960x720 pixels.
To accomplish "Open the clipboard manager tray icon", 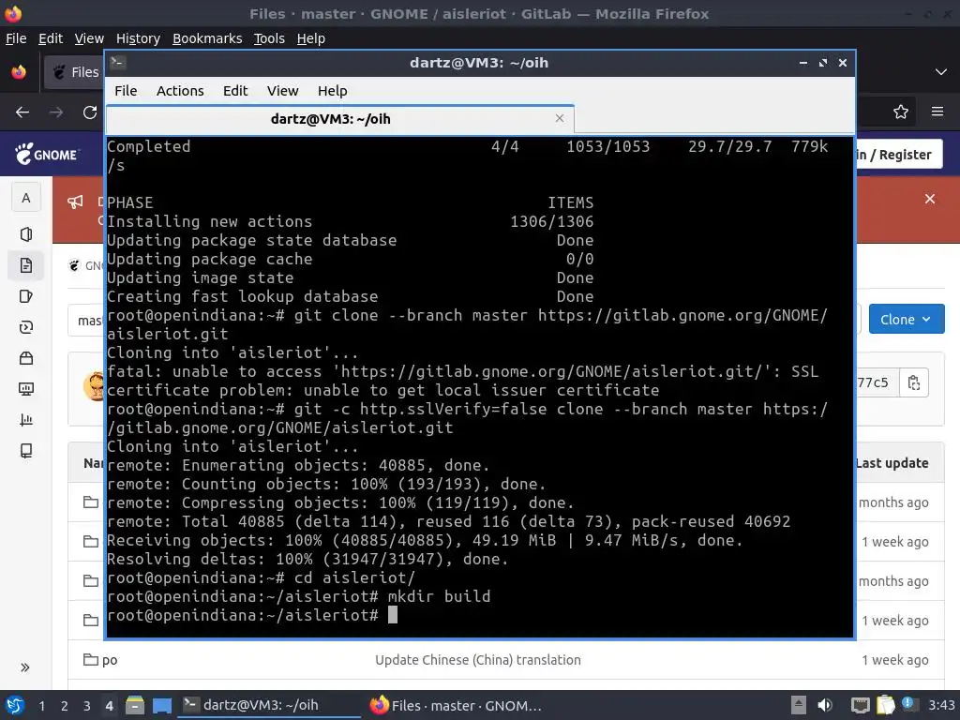I will coord(885,705).
